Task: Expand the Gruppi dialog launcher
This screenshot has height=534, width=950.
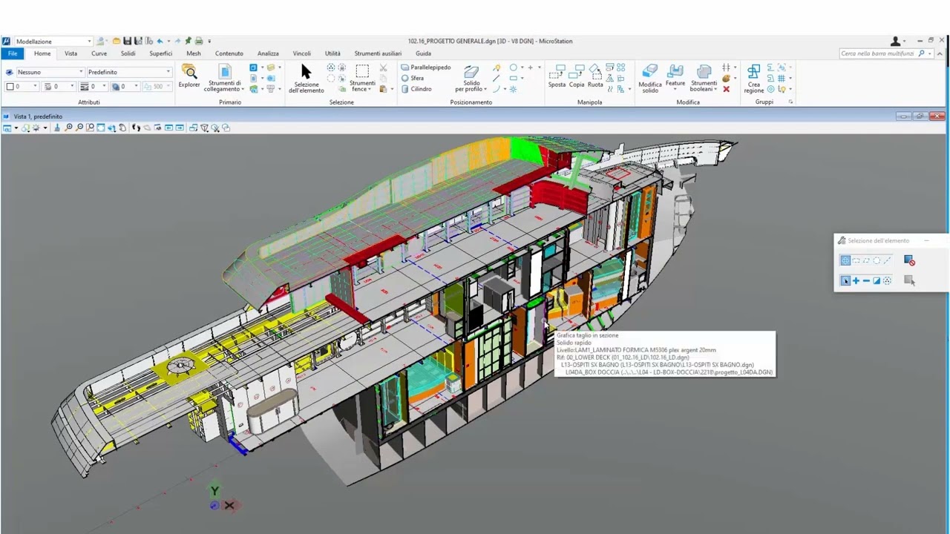Action: (790, 102)
